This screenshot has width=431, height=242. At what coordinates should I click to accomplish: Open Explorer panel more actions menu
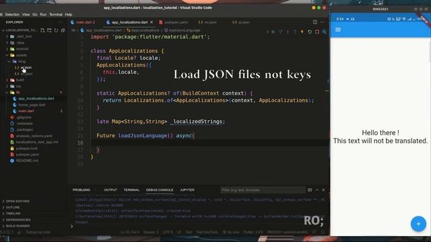tap(60, 22)
